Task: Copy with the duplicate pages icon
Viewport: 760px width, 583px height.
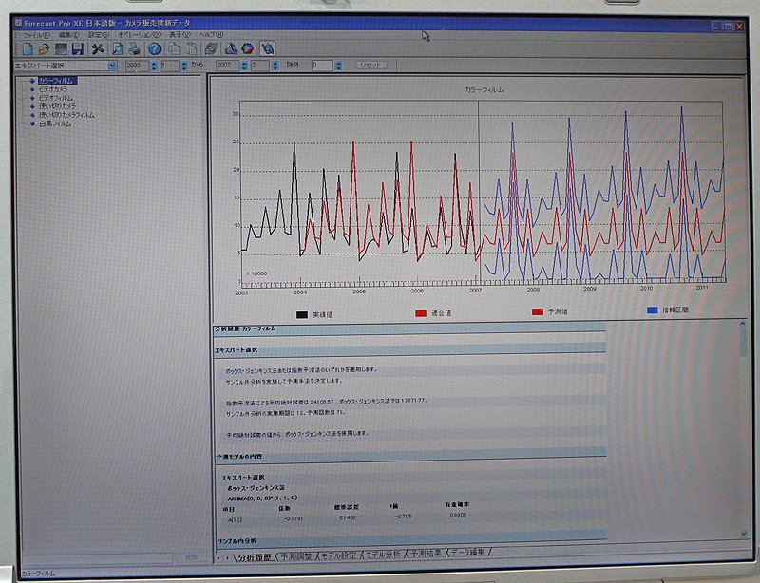Action: click(174, 49)
